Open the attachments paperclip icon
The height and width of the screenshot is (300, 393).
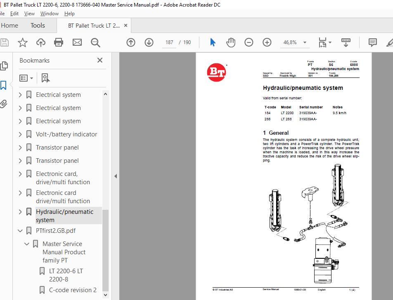click(x=3, y=104)
